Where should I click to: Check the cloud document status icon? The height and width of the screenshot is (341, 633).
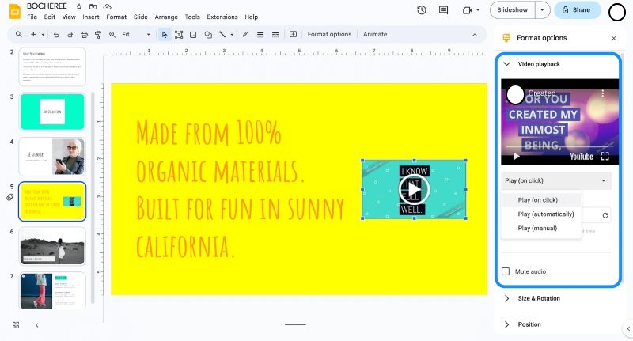tap(107, 6)
